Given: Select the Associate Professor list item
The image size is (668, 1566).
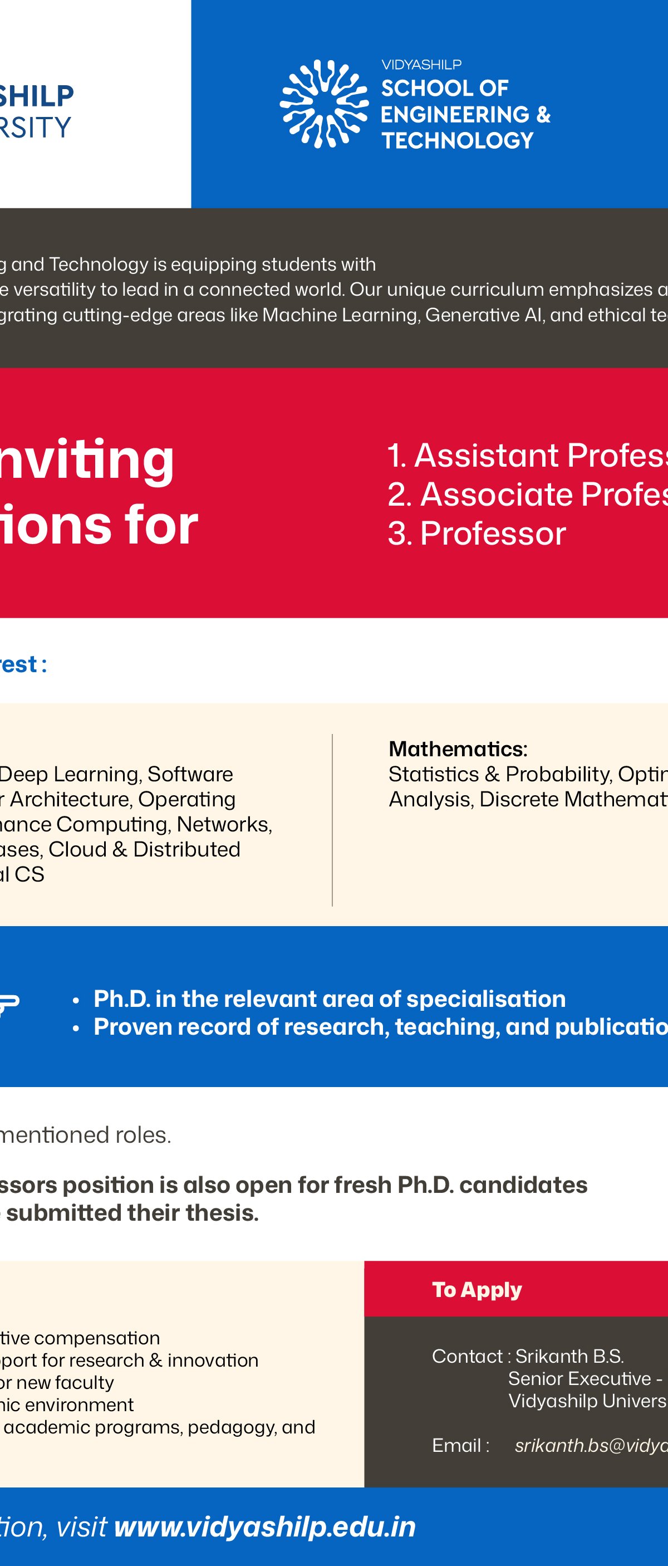Looking at the screenshot, I should point(527,494).
